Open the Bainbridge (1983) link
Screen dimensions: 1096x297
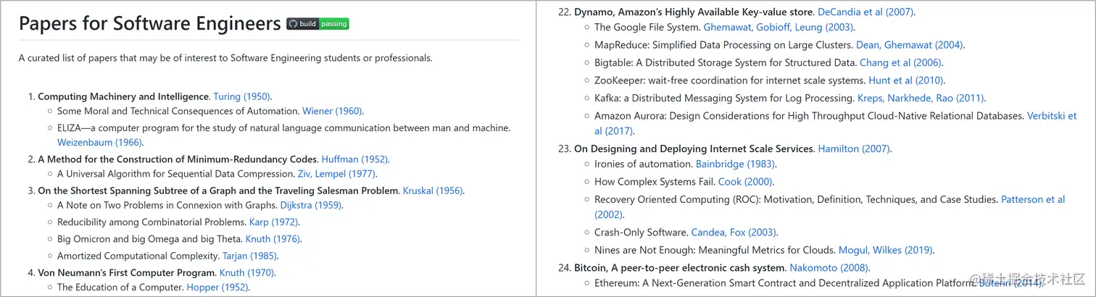point(735,164)
